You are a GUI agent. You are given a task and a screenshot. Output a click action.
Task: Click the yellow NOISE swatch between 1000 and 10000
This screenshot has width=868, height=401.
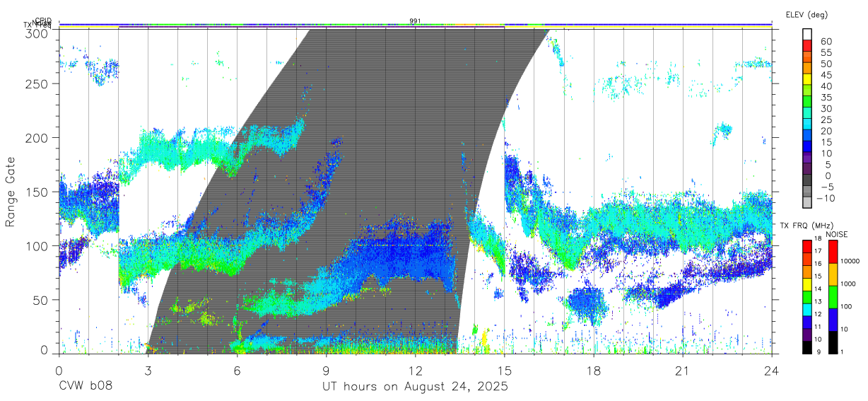point(833,274)
